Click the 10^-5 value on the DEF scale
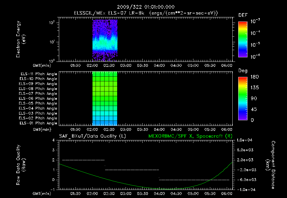 255,44
